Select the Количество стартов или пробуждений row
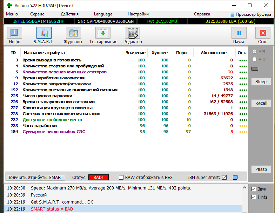The image size is (275, 213). pos(126,66)
